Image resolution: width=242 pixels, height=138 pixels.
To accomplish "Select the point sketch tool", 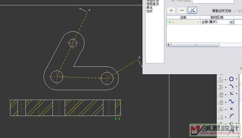I will pyautogui.click(x=231, y=109).
